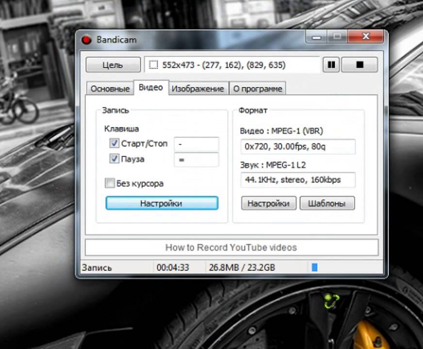Click the Видео : MPEG-1 (VBR) label
423x349 pixels.
click(281, 131)
